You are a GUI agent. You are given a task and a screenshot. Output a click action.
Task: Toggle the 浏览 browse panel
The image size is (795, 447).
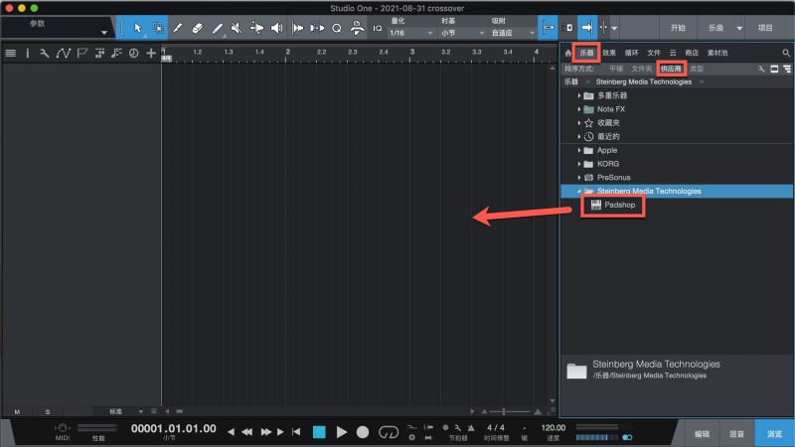click(x=774, y=434)
